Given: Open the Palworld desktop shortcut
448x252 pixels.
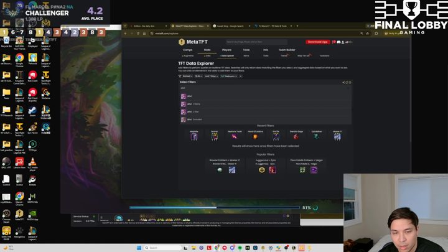Looking at the screenshot, I should click(x=32, y=60).
